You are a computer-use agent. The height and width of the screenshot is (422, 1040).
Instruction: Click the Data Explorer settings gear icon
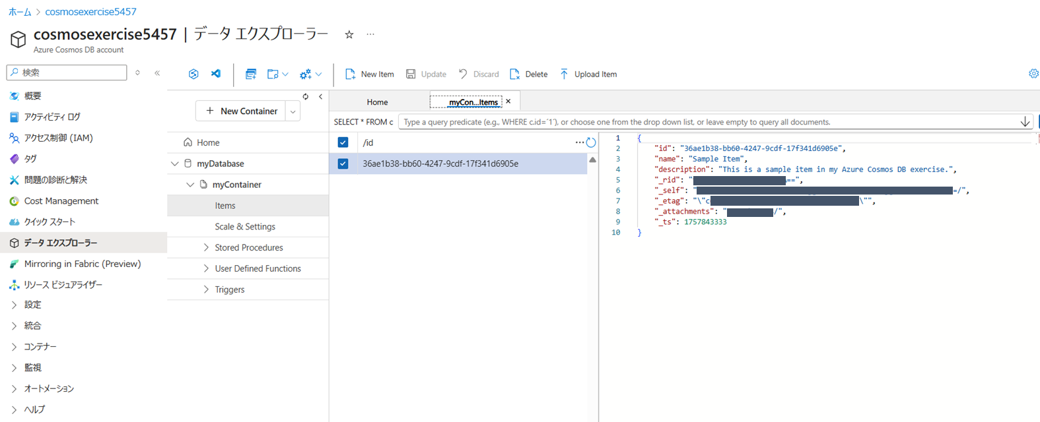point(1033,74)
